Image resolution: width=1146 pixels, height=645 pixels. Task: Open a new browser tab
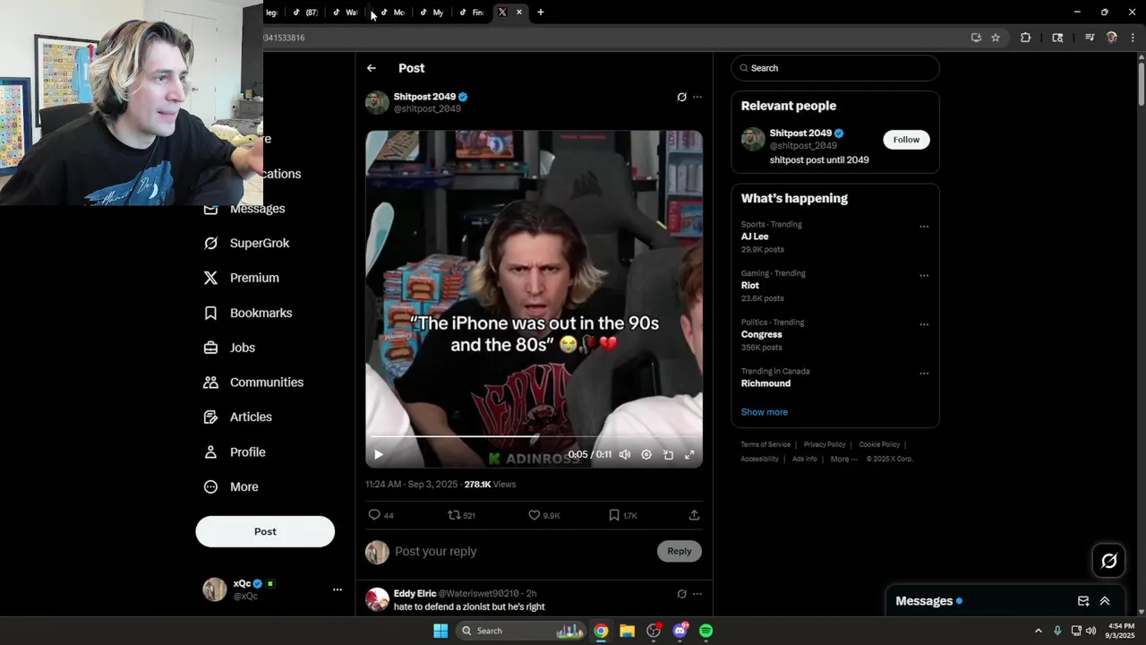540,13
